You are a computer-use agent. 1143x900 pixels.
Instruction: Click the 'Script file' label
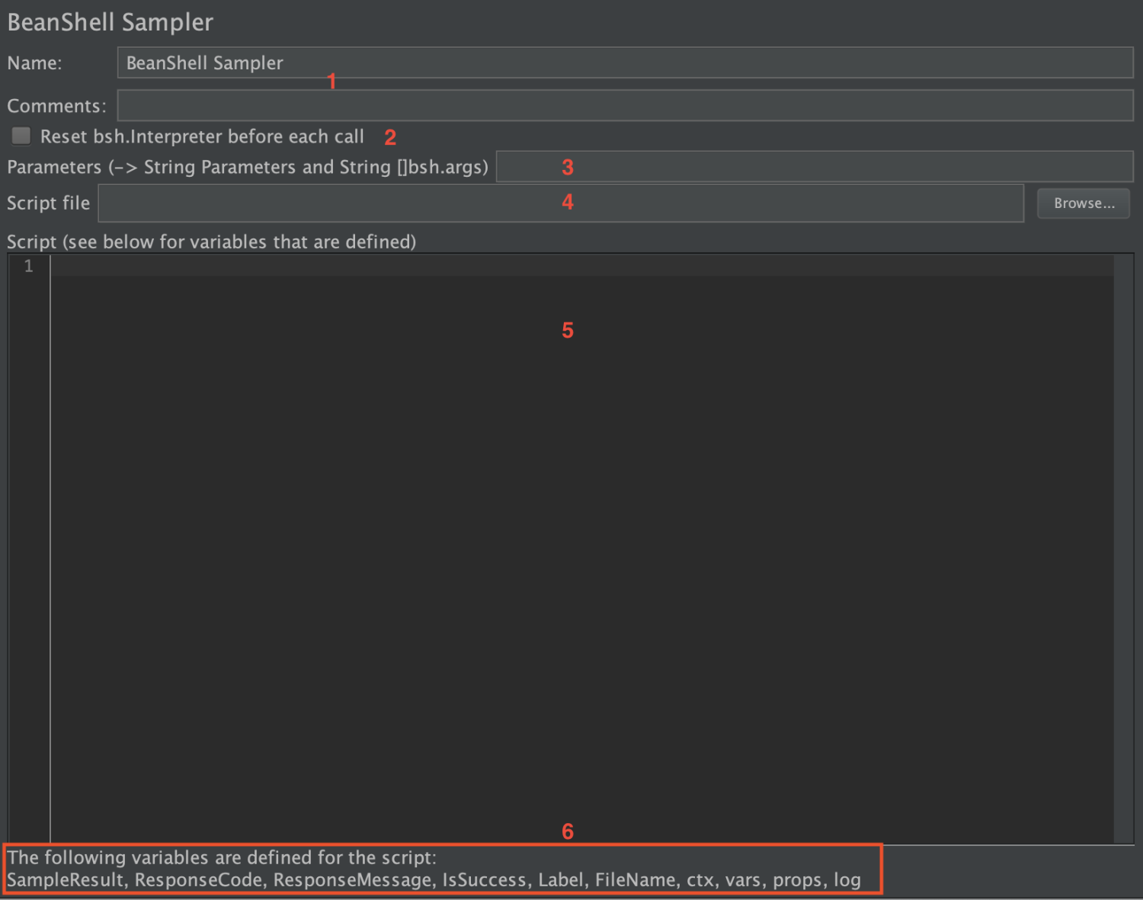pyautogui.click(x=48, y=203)
